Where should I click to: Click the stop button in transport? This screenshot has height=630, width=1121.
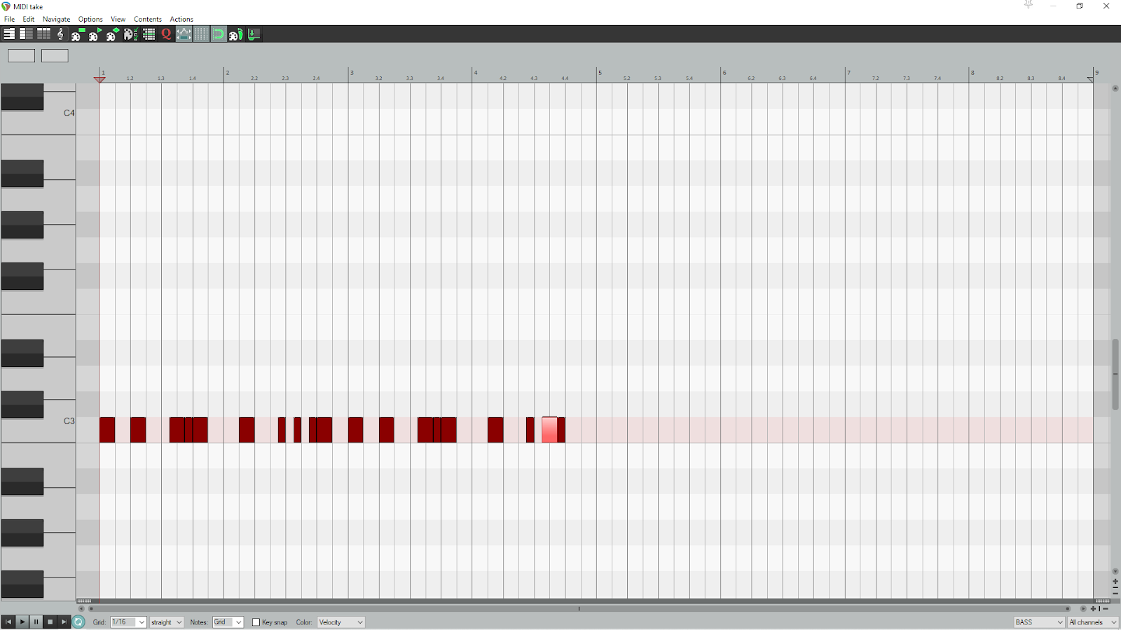[50, 622]
